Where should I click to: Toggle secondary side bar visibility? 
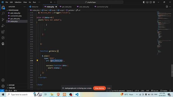click(x=151, y=2)
